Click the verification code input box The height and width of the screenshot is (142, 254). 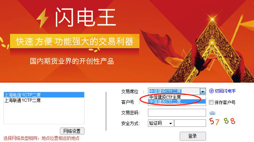pos(190,123)
